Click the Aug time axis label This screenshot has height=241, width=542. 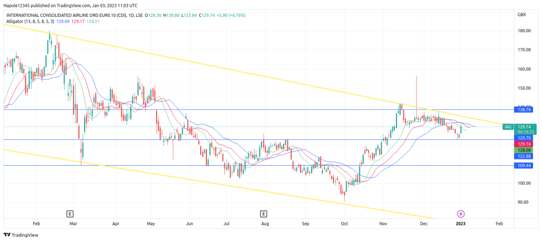pyautogui.click(x=265, y=224)
